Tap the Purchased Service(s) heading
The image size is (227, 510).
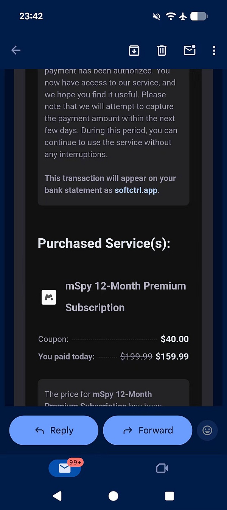104,243
